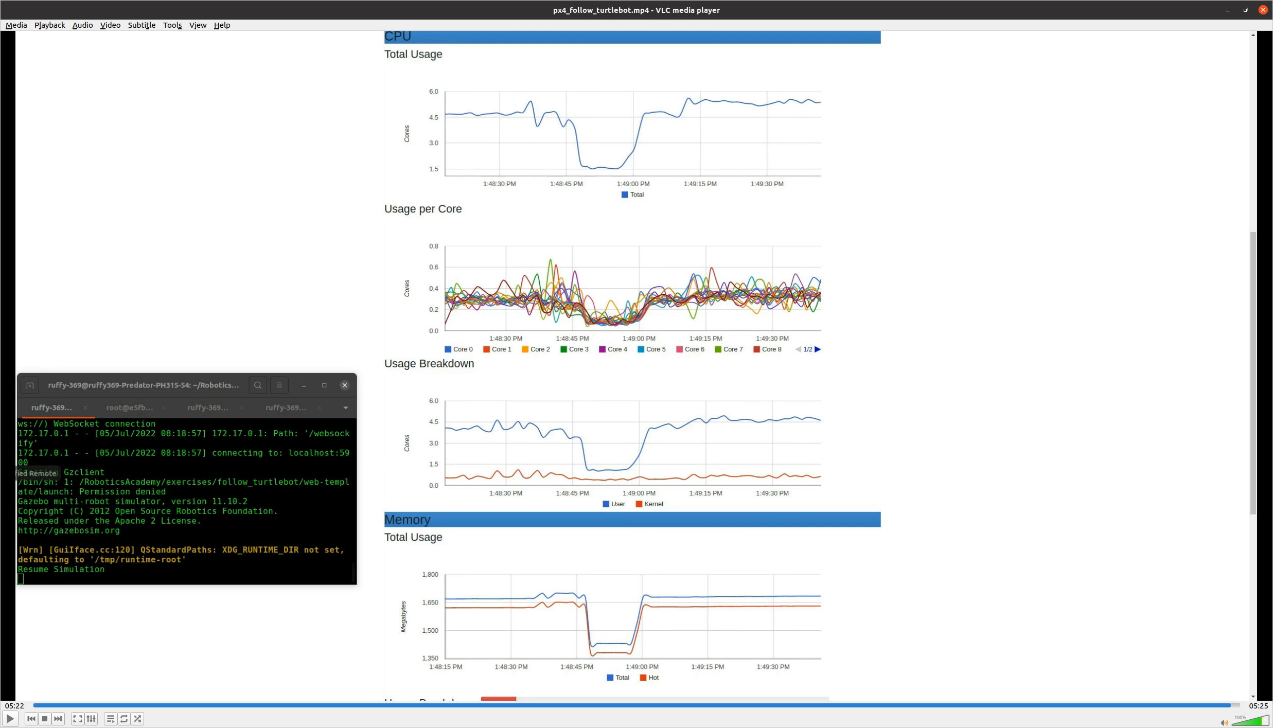Show extended settings and effects
This screenshot has height=728, width=1273.
click(91, 719)
